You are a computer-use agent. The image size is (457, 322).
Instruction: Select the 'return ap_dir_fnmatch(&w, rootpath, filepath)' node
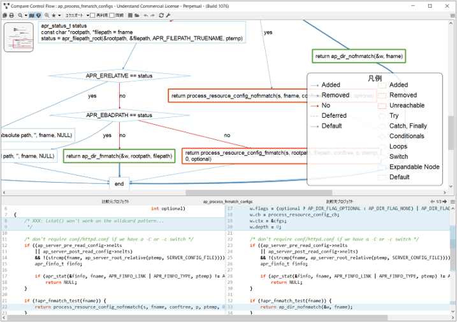(x=119, y=156)
